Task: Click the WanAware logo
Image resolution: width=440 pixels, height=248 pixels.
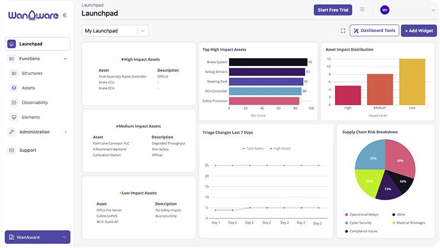Action: coord(33,15)
